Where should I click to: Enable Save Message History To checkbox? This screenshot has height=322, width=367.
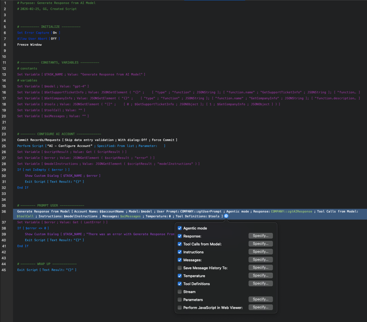pos(180,268)
